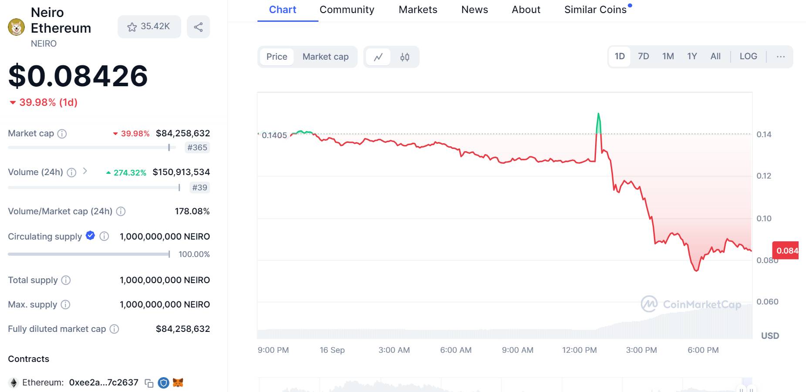This screenshot has height=392, width=806.
Task: Click the 0.1405 opening price label
Action: click(274, 135)
